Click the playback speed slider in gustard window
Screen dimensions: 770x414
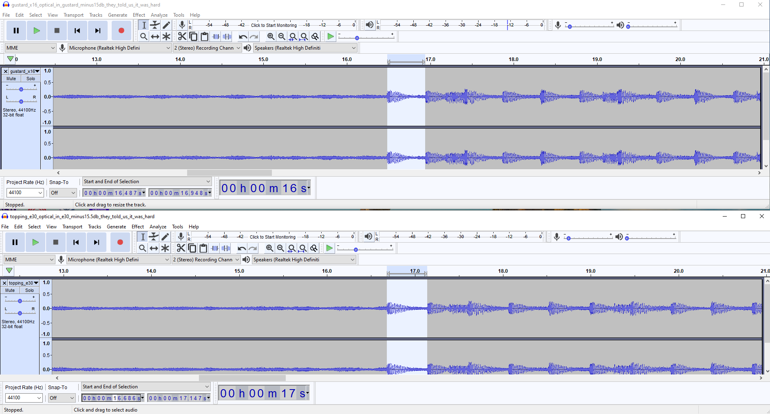(366, 37)
